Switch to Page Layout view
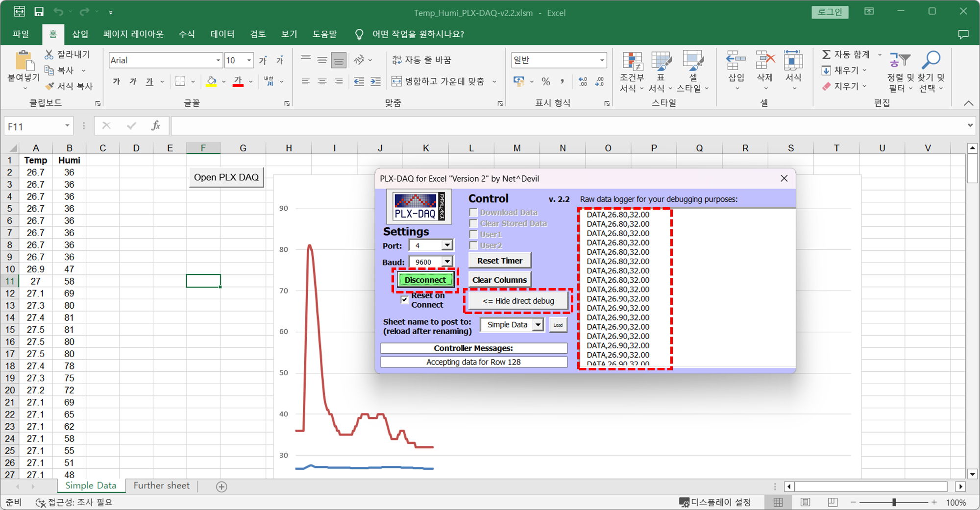Image resolution: width=980 pixels, height=510 pixels. 805,502
